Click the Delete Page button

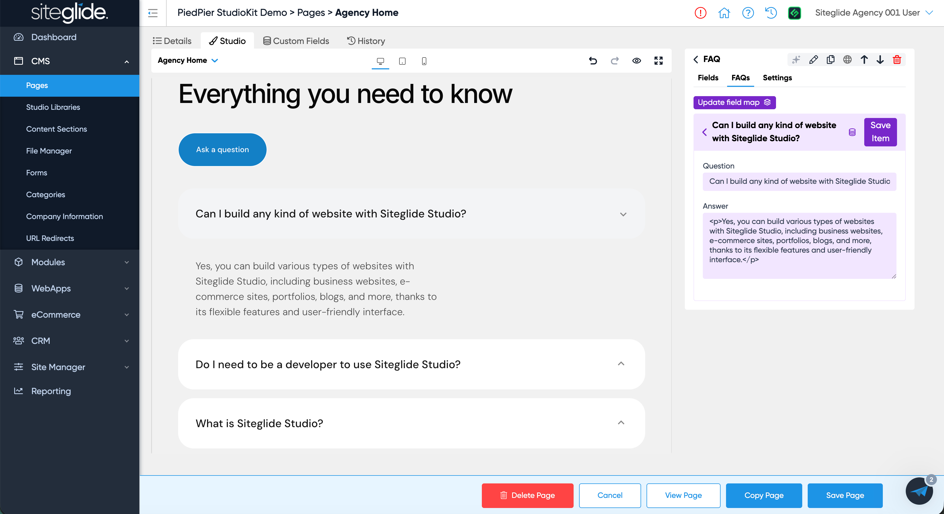527,496
